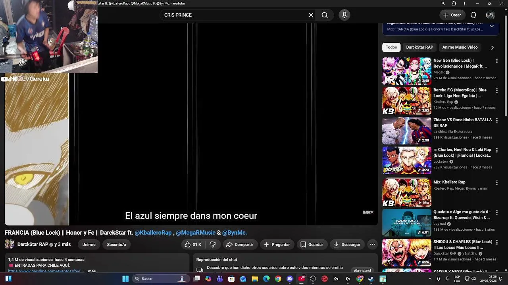Open Zidane VS Ronaldinho video thumbnail

click(407, 130)
